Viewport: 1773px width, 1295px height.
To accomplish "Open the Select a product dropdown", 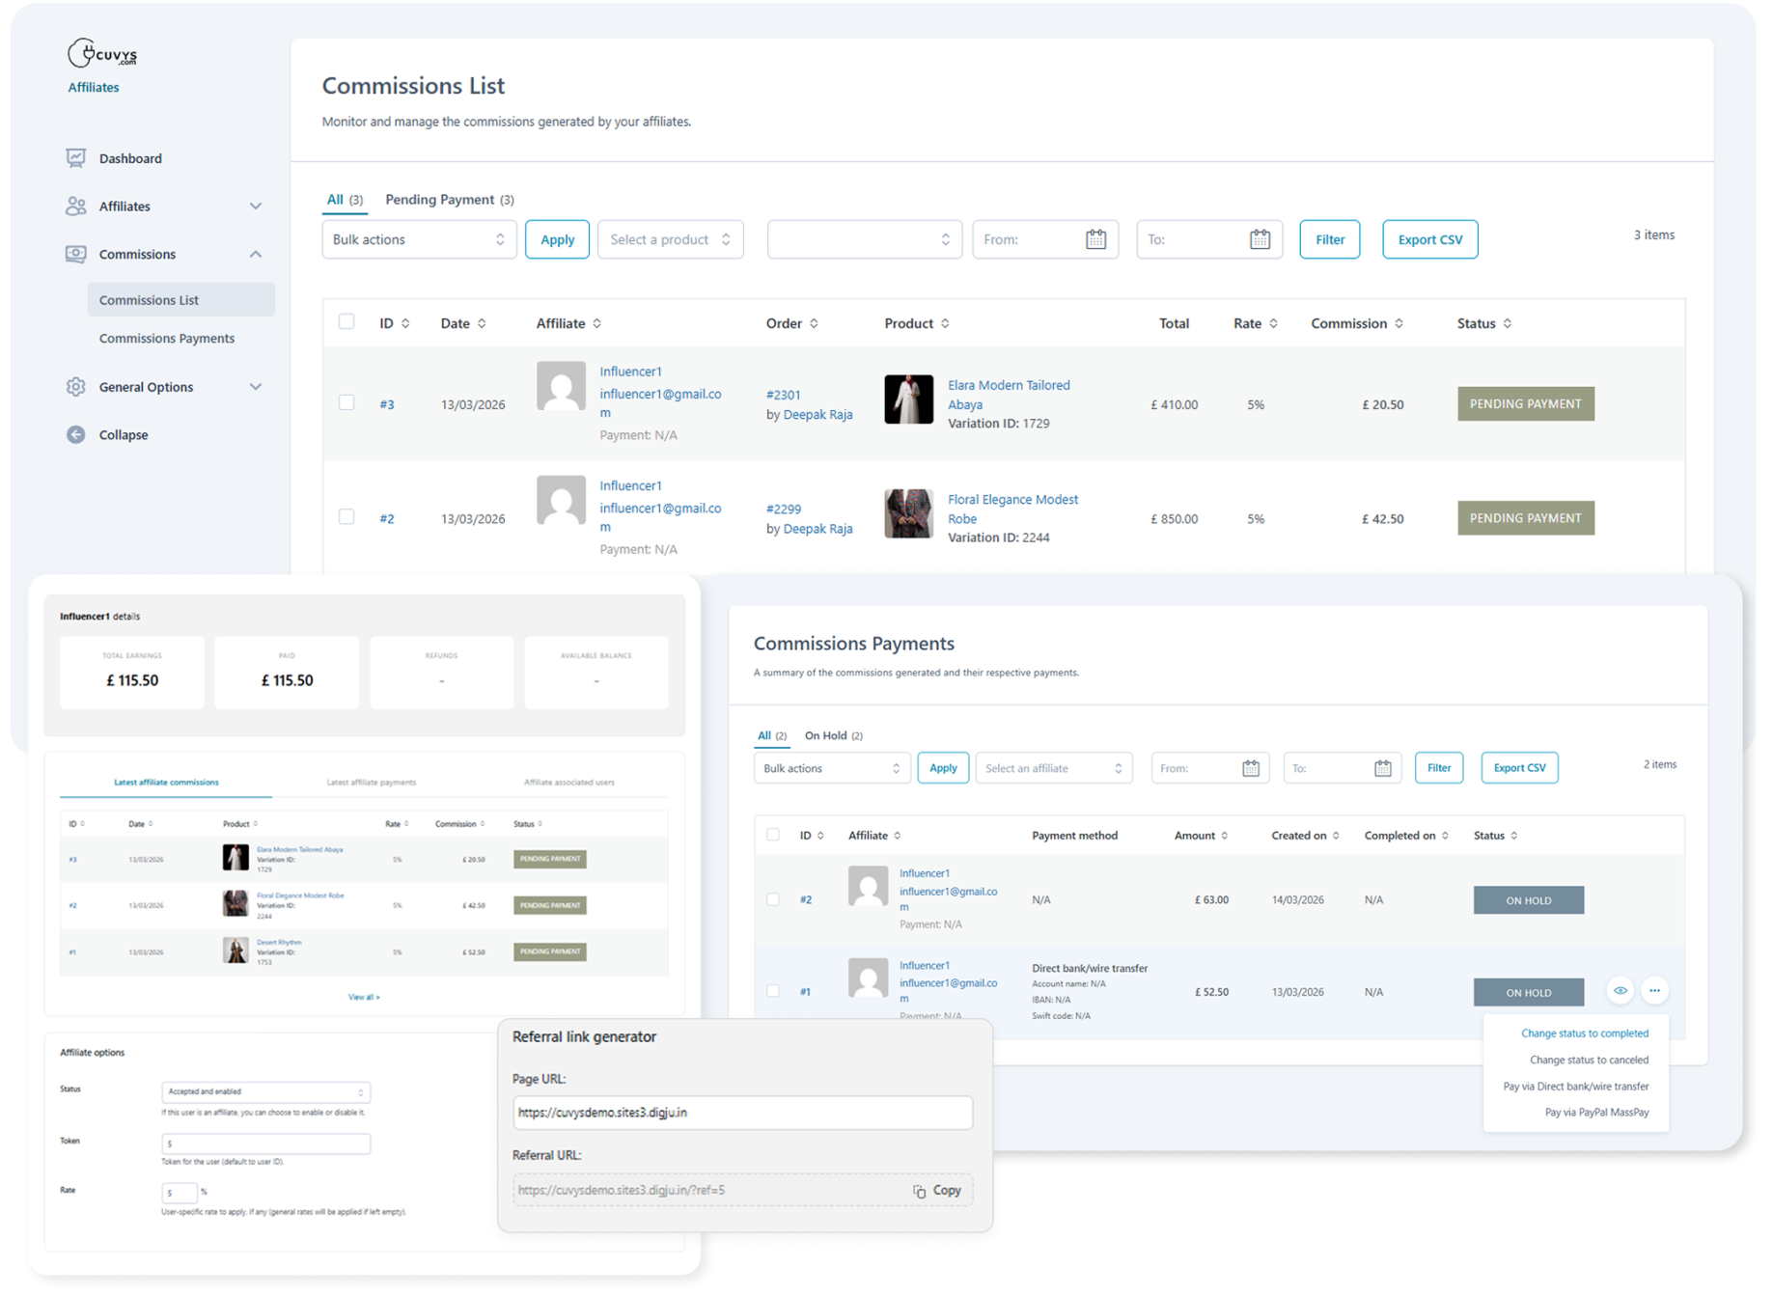I will (x=670, y=240).
